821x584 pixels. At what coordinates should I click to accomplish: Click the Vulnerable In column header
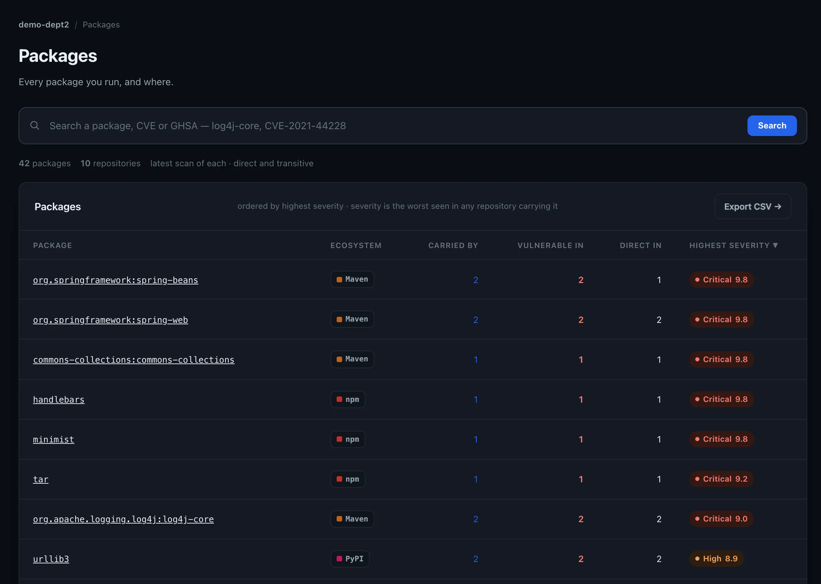(550, 245)
